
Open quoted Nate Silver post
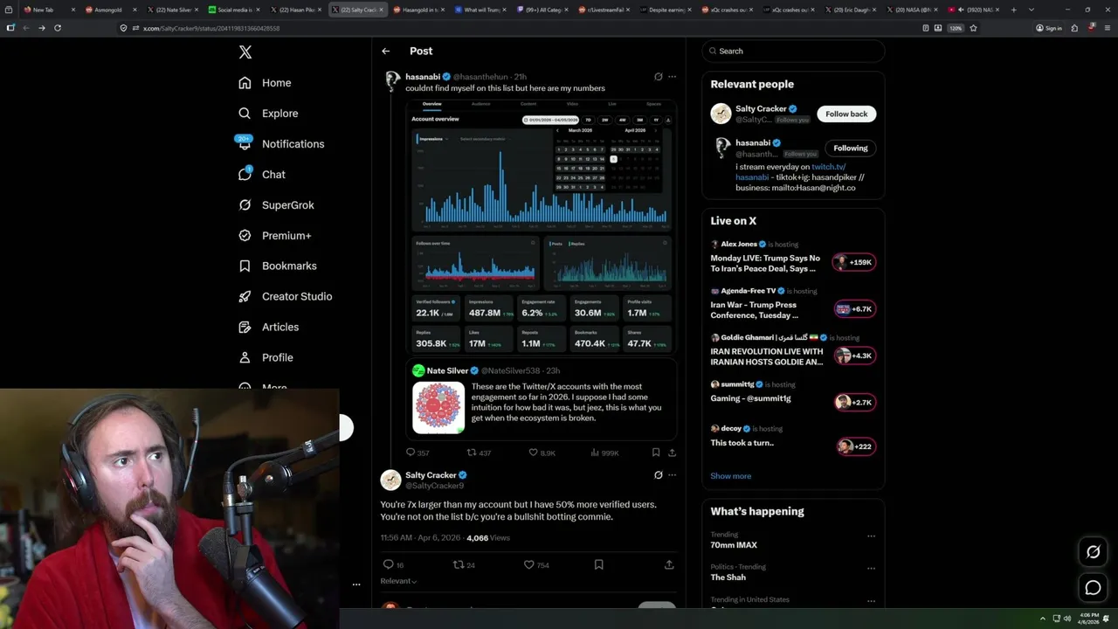542,399
